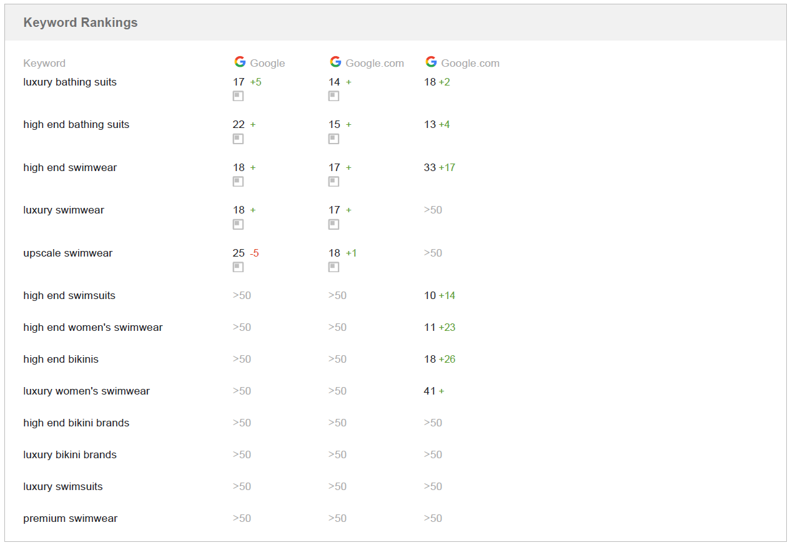Screen dimensions: 790x545
Task: Click rank 41 for luxury women's swimwear
Action: coord(430,391)
